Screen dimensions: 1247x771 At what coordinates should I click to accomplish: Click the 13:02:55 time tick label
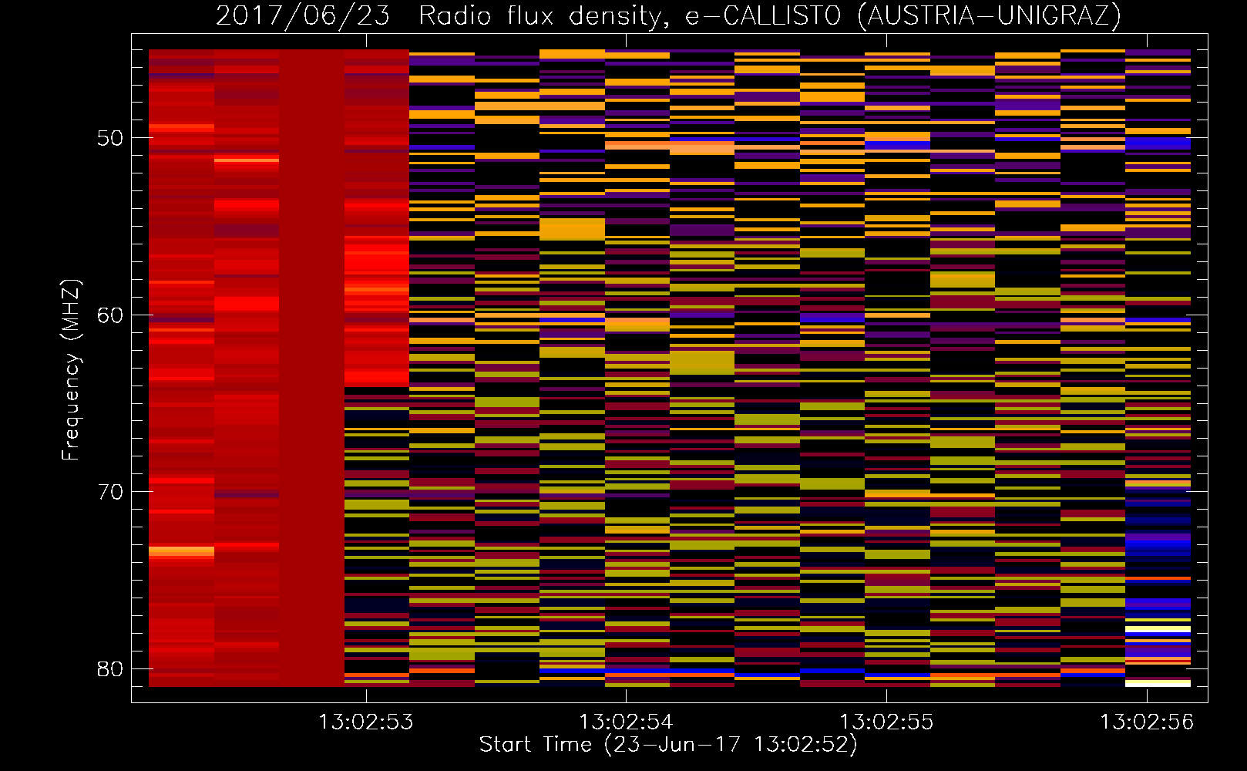pos(886,722)
